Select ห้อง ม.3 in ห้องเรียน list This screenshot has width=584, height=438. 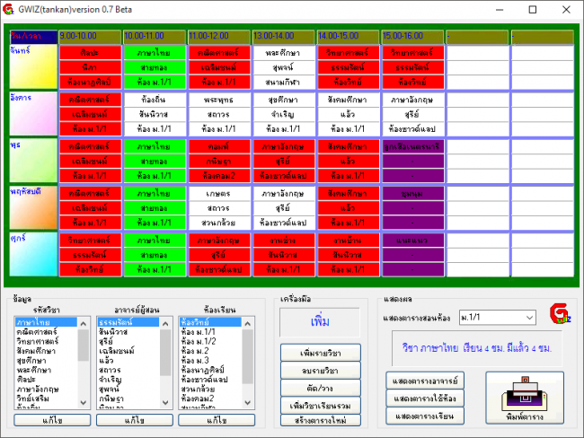click(210, 360)
